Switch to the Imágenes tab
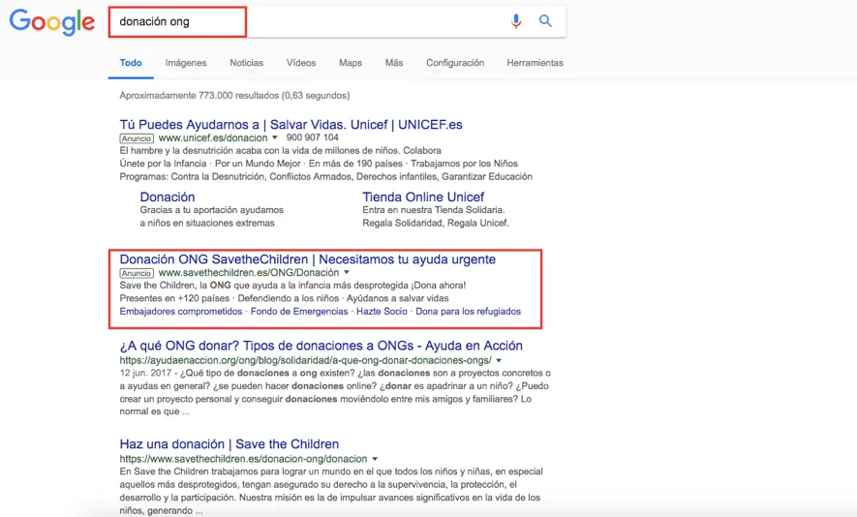 (186, 63)
